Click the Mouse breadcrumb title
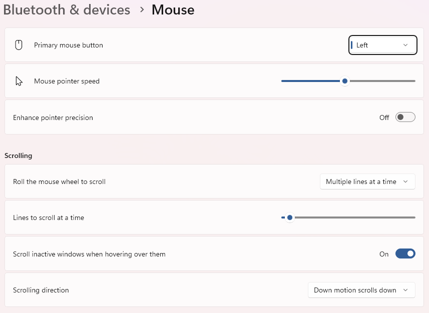The height and width of the screenshot is (313, 429). 173,9
